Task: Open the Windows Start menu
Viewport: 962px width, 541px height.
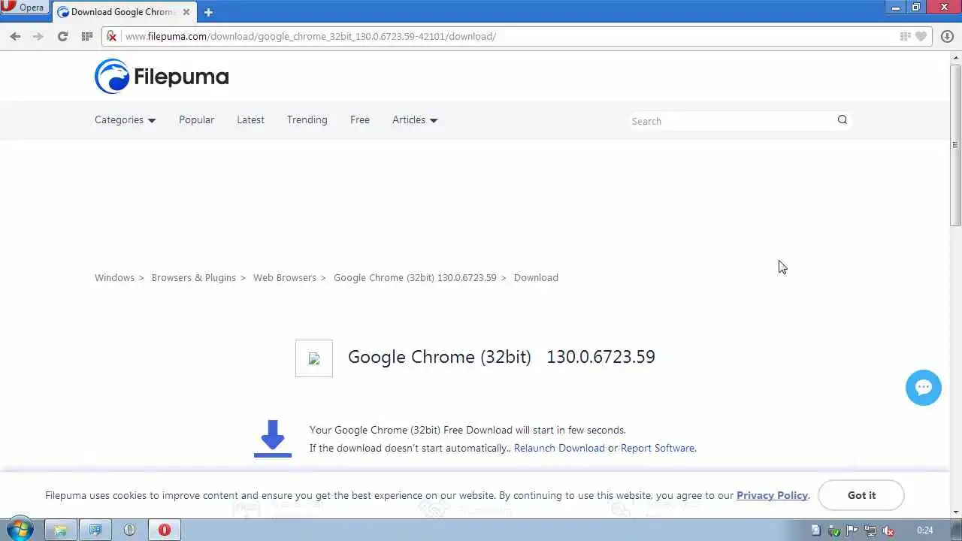Action: [19, 530]
